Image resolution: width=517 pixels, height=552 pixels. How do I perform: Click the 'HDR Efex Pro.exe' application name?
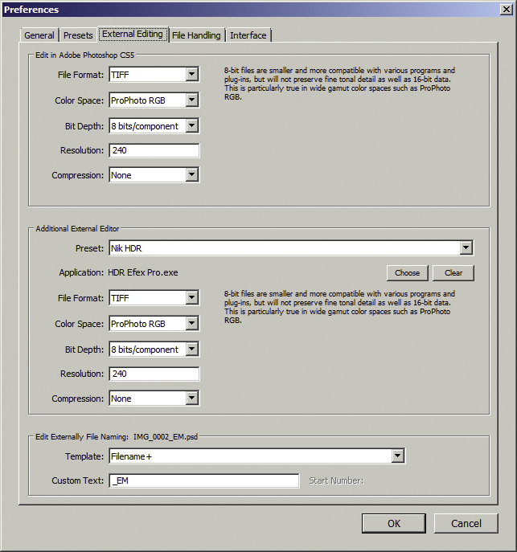pyautogui.click(x=142, y=272)
